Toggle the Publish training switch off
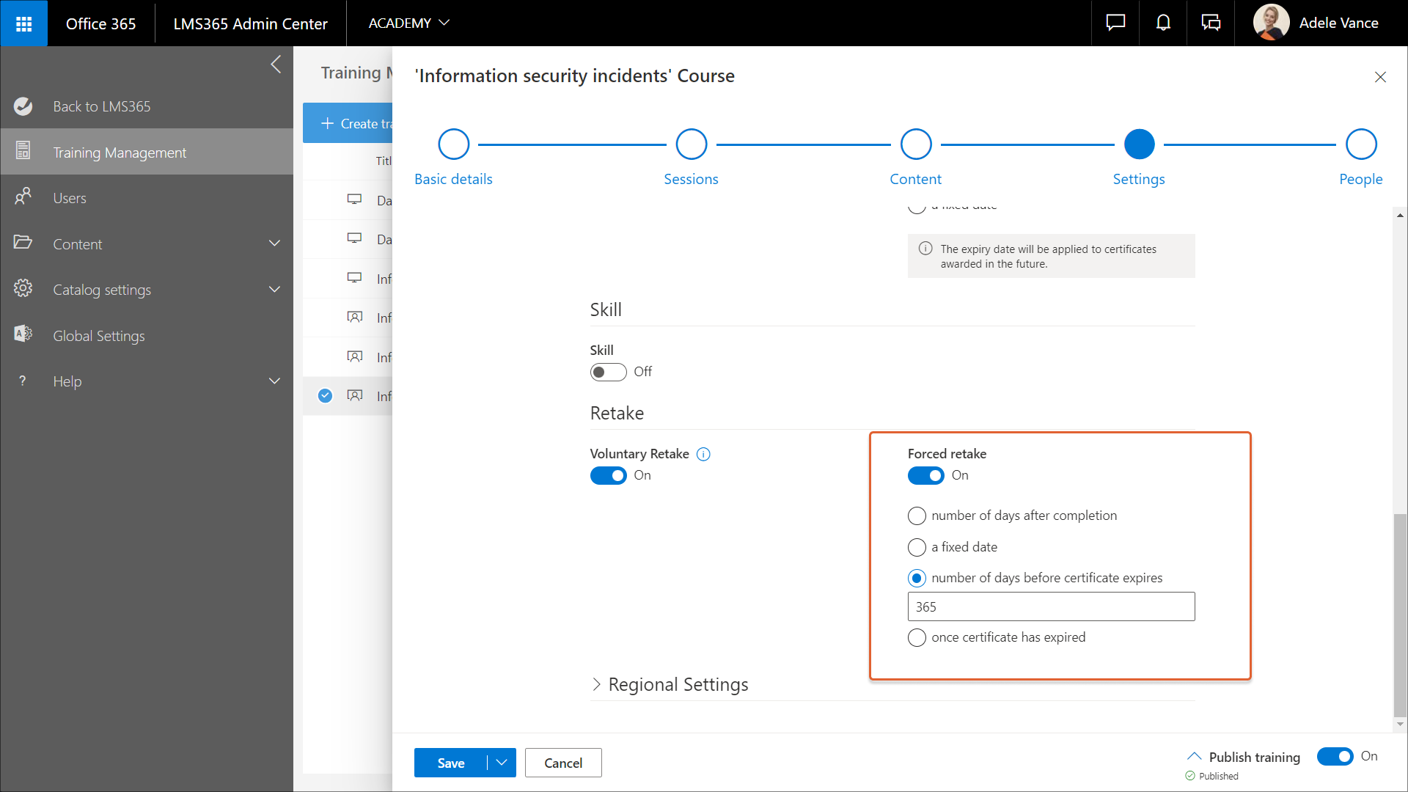 [x=1335, y=756]
